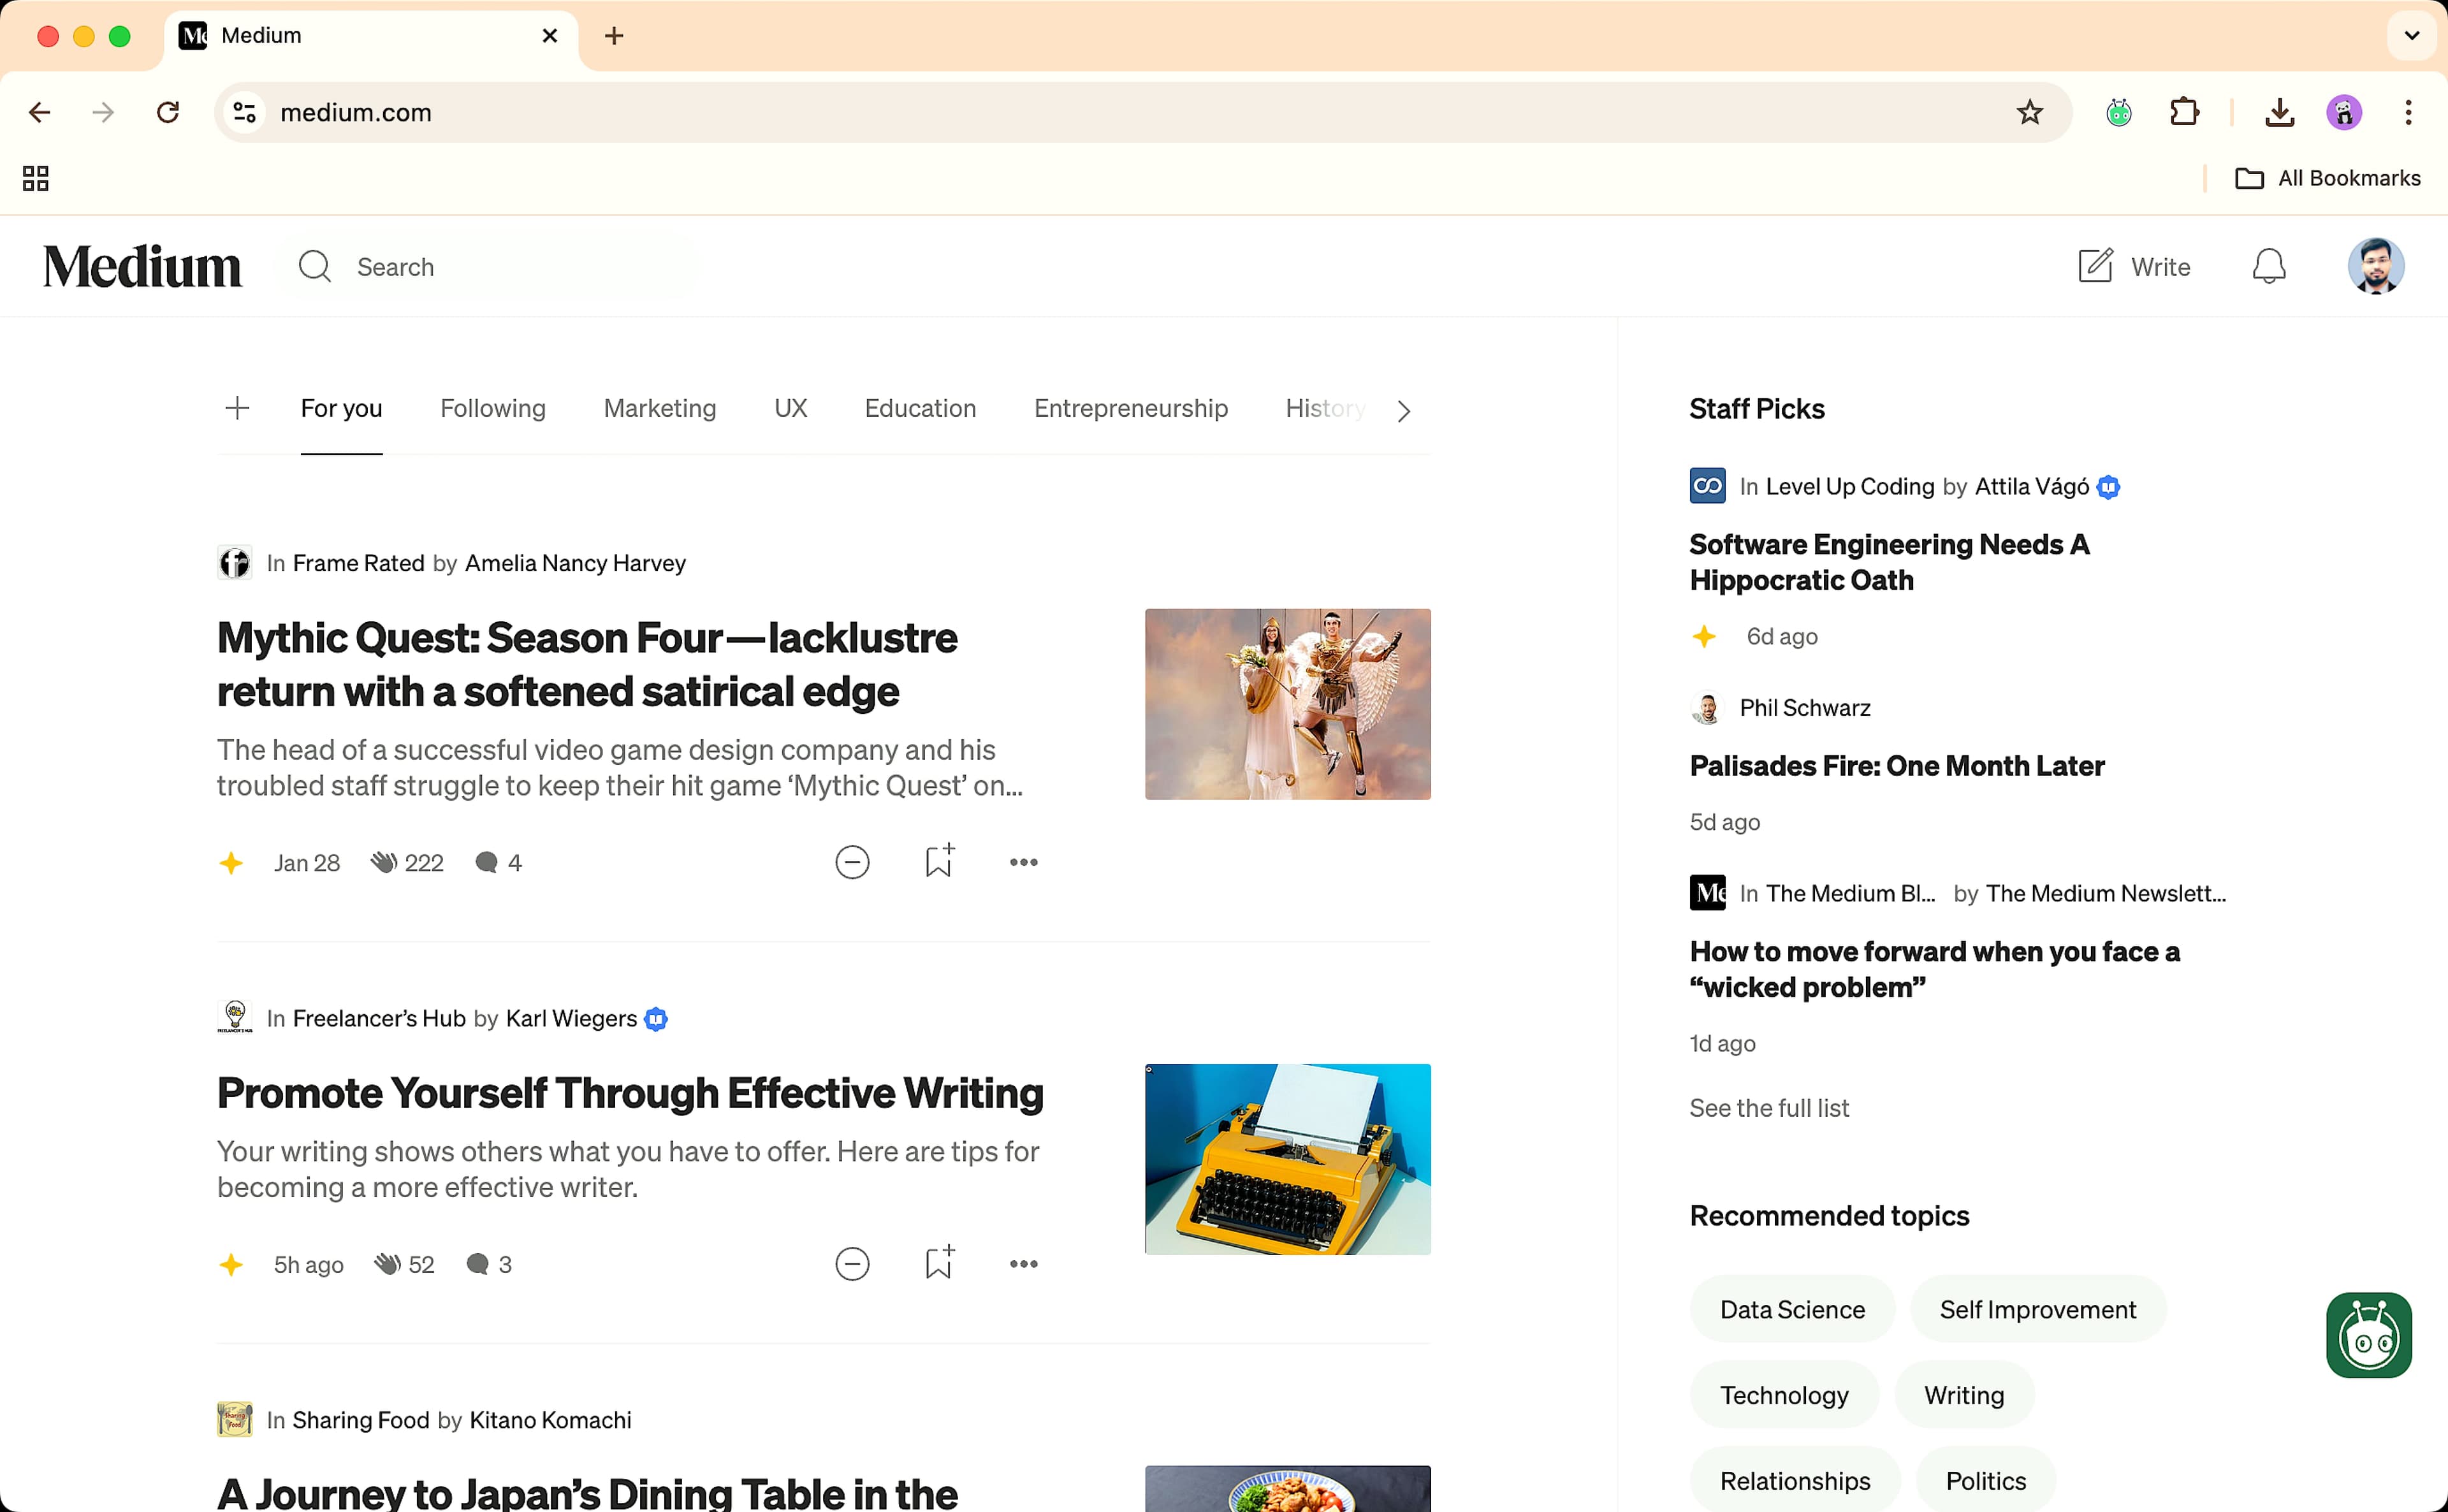Switch to the Education tab

(920, 408)
